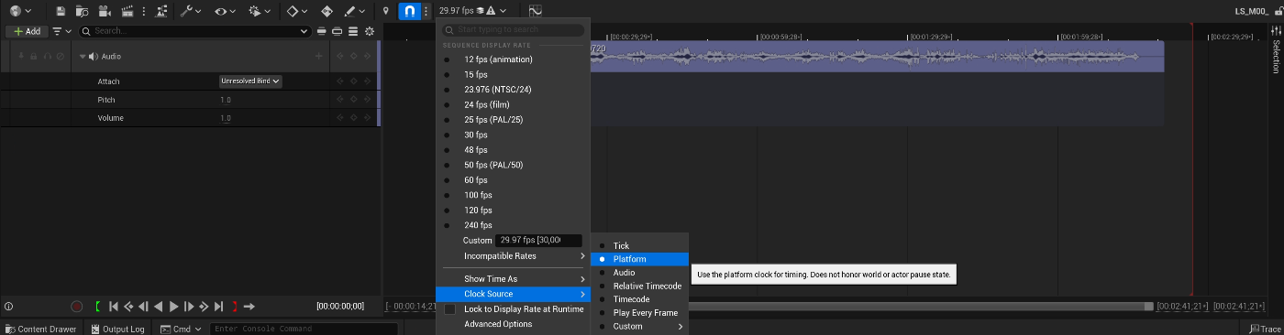Click the Add track button
This screenshot has height=335, width=1284.
pyautogui.click(x=27, y=31)
